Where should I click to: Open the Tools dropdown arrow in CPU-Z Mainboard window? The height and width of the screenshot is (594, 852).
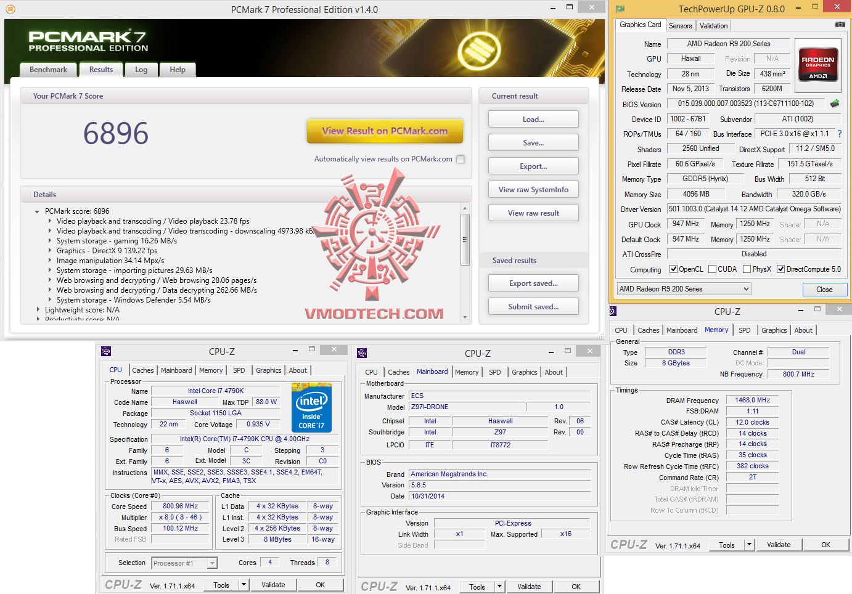point(499,587)
